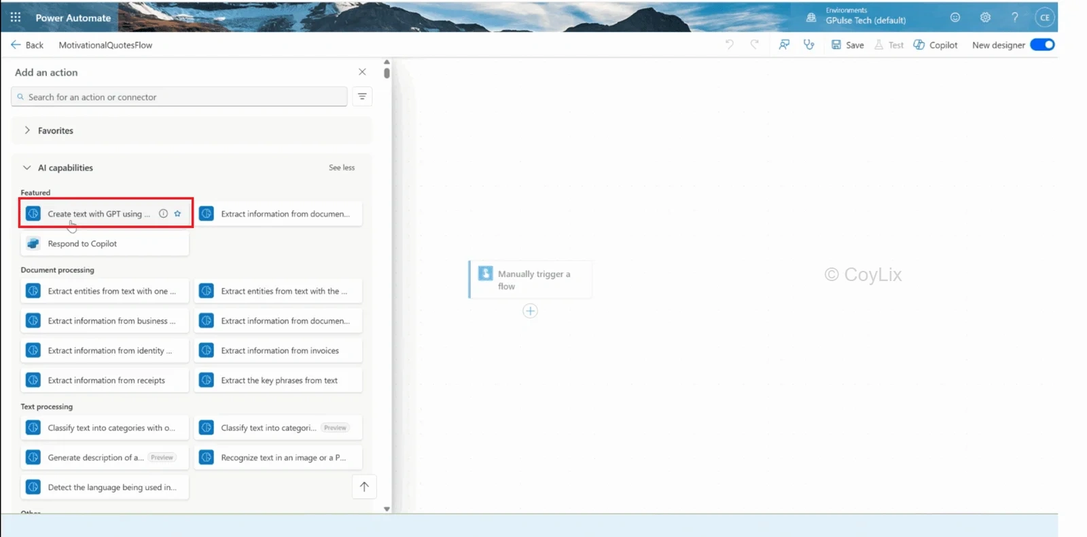Screen dimensions: 1087x537
Task: Click the scrollbar down arrow
Action: pyautogui.click(x=387, y=508)
